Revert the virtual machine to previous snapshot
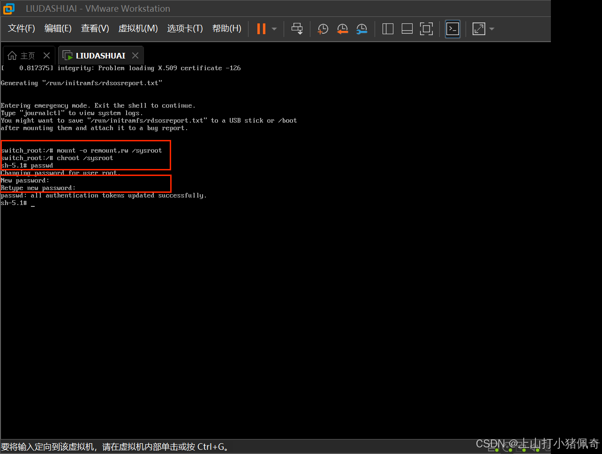The width and height of the screenshot is (602, 454). 342,29
